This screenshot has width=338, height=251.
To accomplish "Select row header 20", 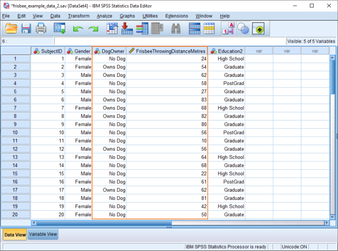I will 15,215.
